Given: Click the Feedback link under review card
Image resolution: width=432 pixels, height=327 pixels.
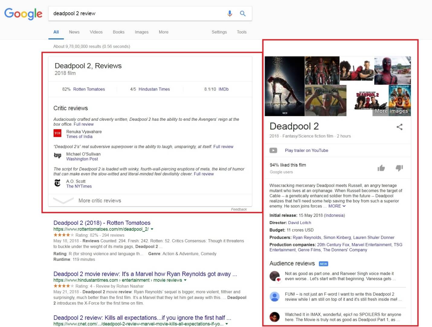Looking at the screenshot, I should click(x=239, y=209).
